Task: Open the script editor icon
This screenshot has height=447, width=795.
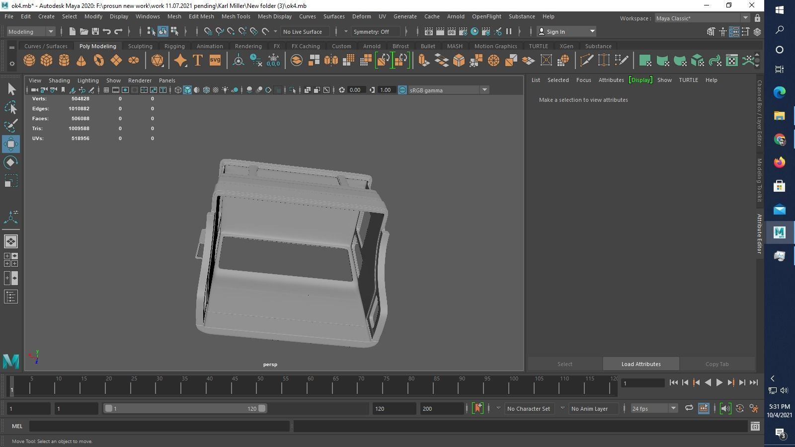Action: click(755, 426)
